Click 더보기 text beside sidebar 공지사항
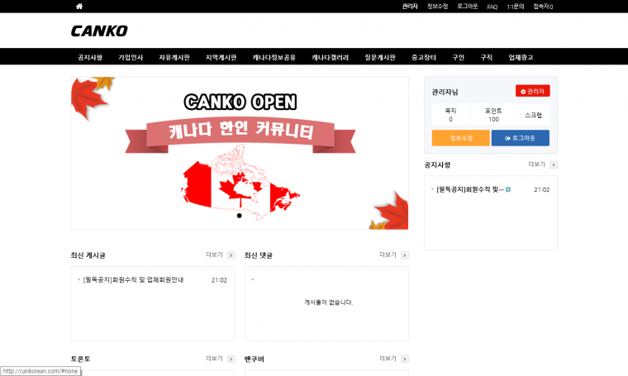Screen dimensions: 628x376 pyautogui.click(x=536, y=164)
